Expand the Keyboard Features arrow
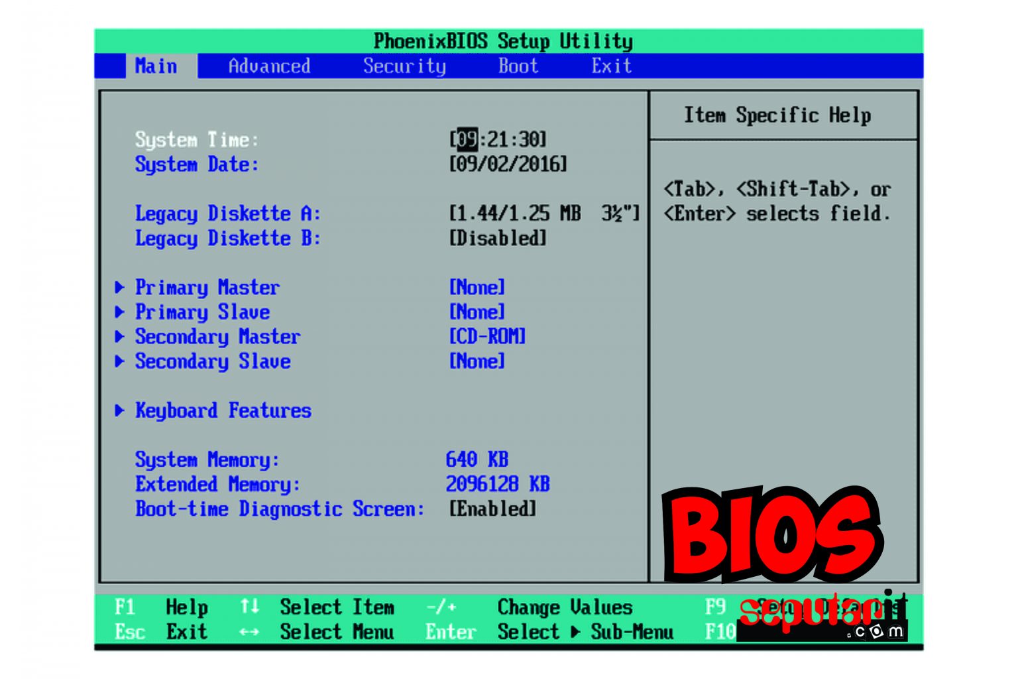Screen dimensions: 1018x679 [120, 410]
